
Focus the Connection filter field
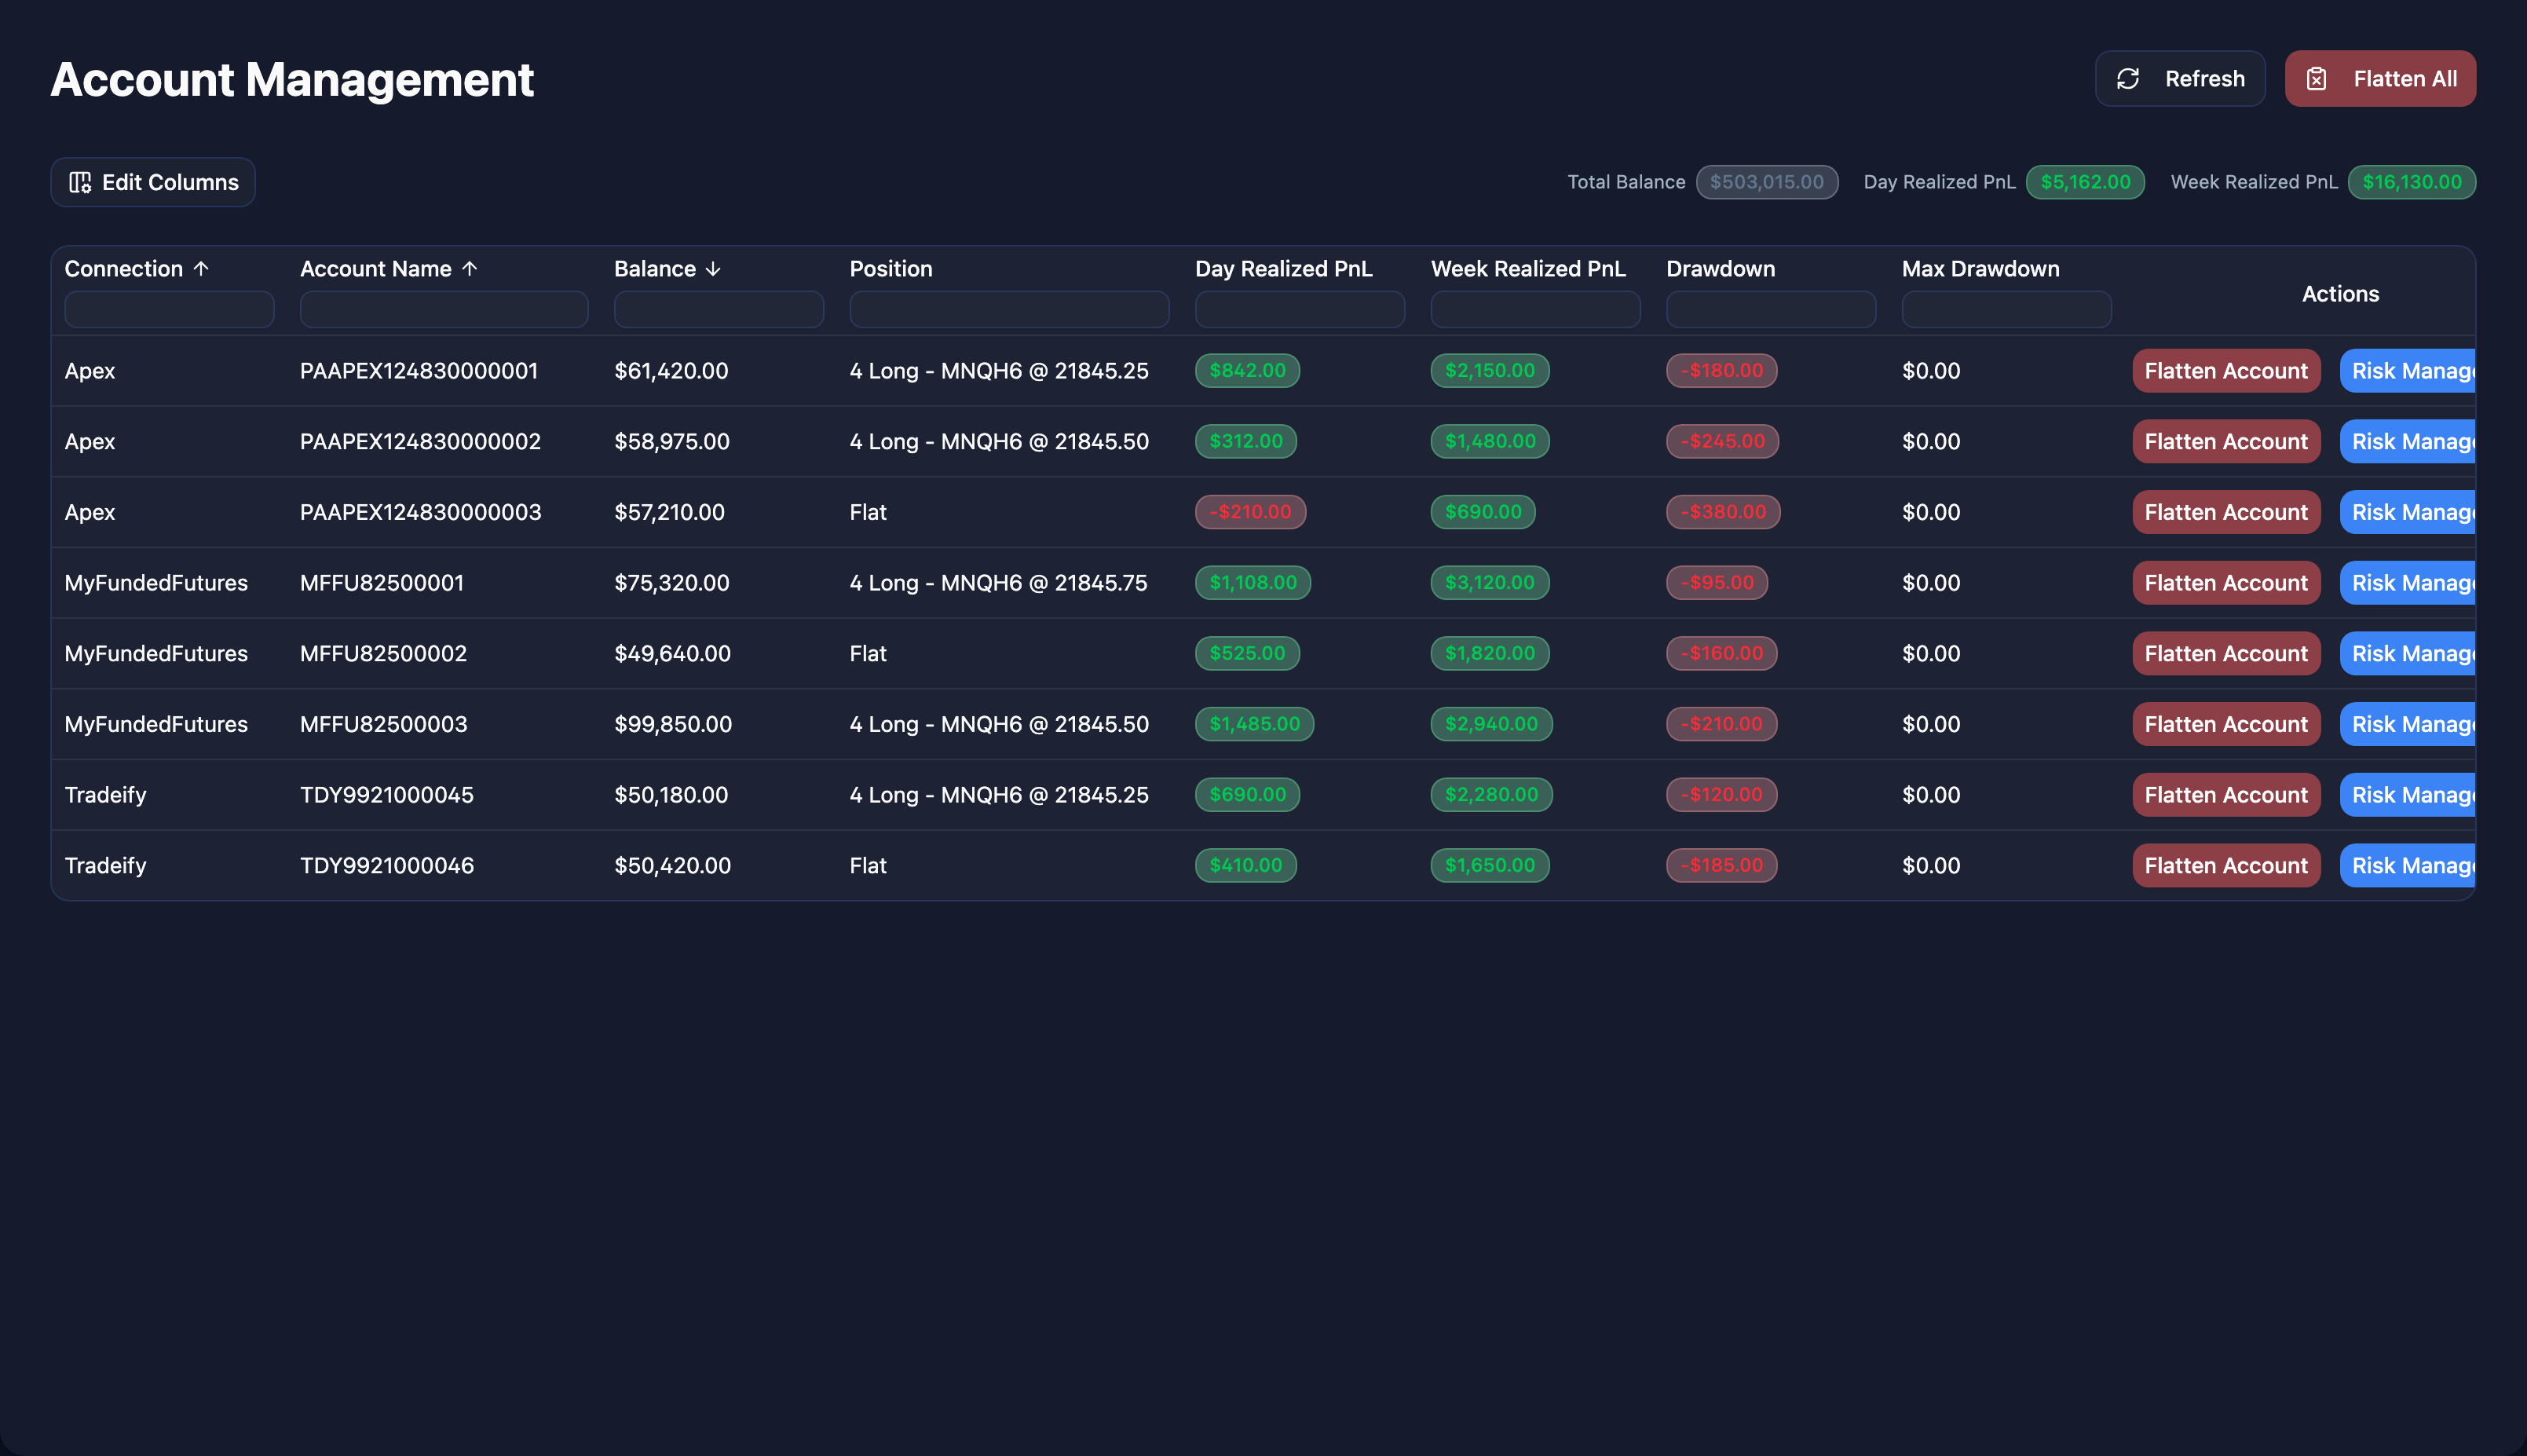(169, 309)
